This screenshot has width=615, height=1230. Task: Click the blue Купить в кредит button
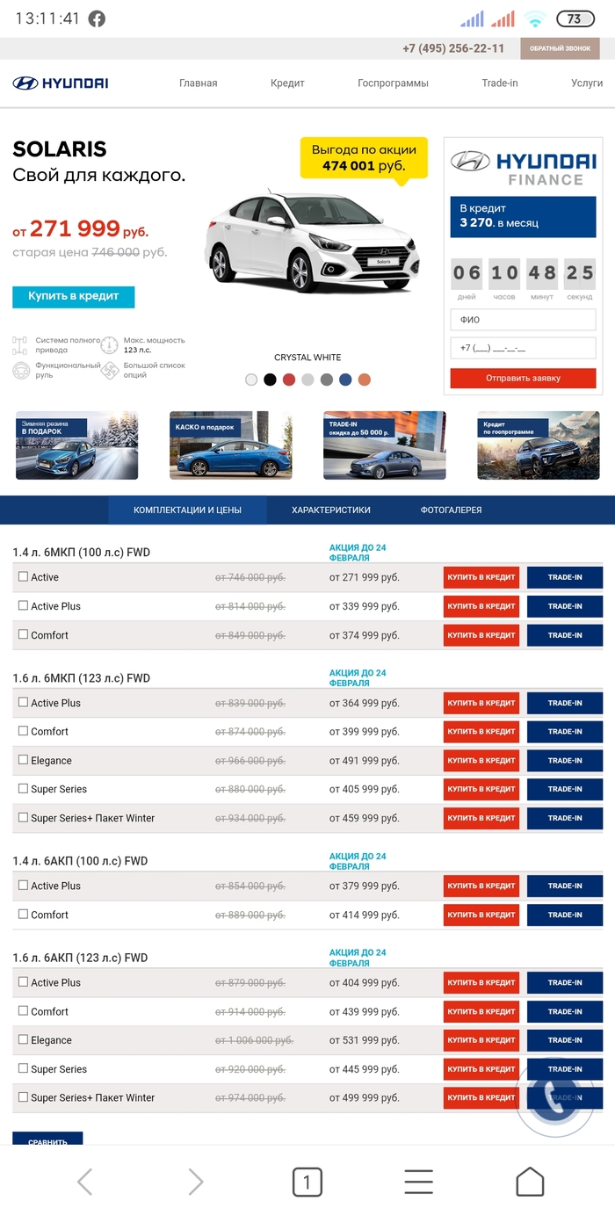click(x=74, y=297)
